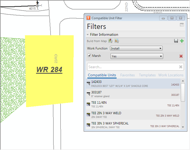Viewport: 190px width, 150px height.
Task: Click the units list scrollbar thumb
Action: click(183, 92)
